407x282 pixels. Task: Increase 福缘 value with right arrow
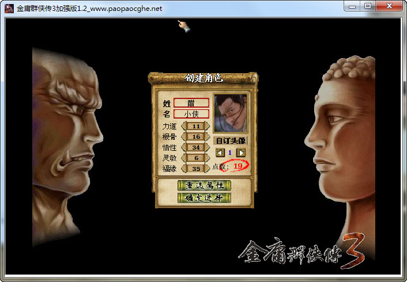point(207,169)
